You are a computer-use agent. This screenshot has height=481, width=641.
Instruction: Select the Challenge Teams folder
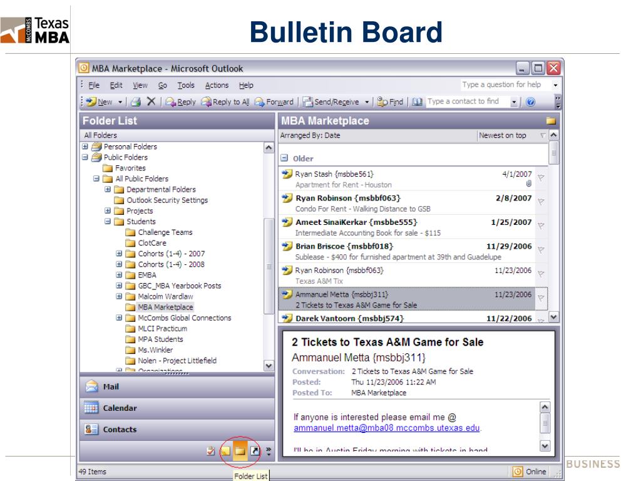pyautogui.click(x=165, y=232)
